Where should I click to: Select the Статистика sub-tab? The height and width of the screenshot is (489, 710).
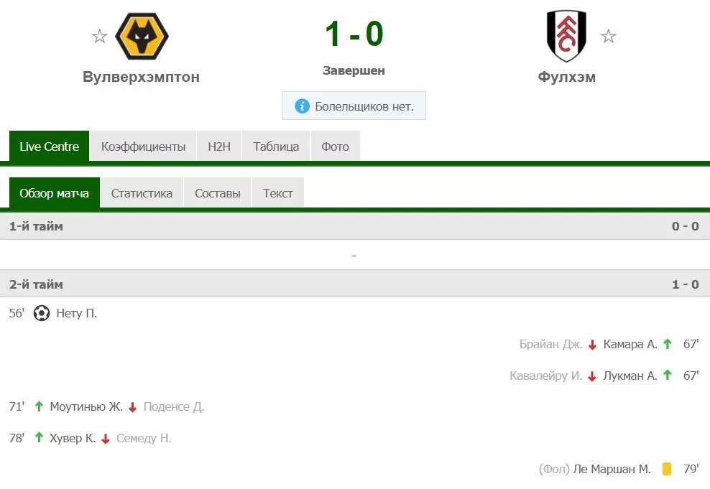[142, 193]
